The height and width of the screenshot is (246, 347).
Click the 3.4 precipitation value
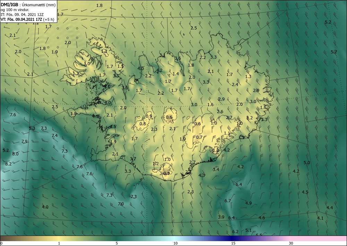(x=216, y=169)
